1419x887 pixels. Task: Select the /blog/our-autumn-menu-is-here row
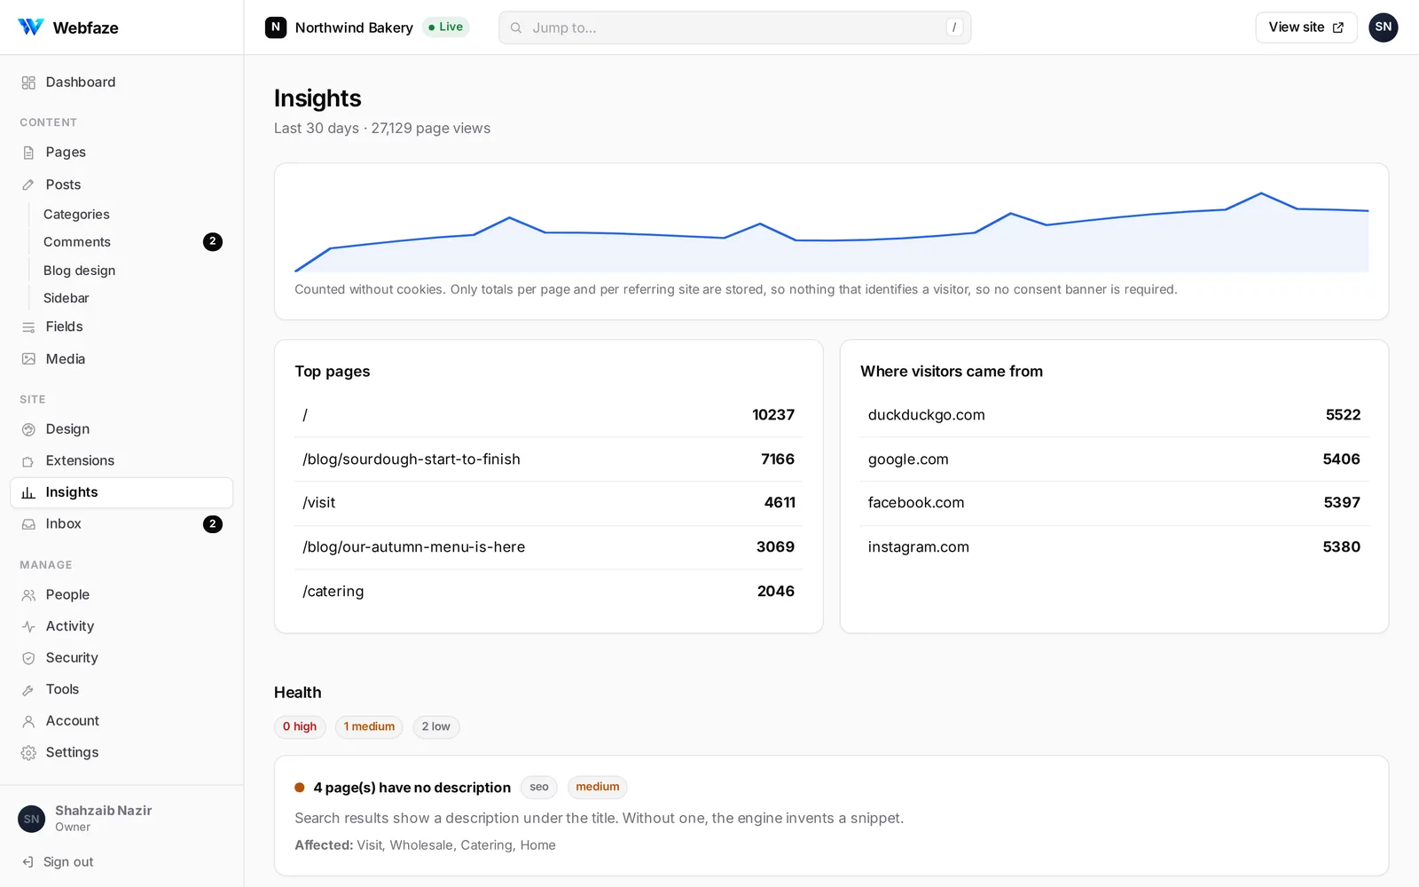pyautogui.click(x=548, y=547)
